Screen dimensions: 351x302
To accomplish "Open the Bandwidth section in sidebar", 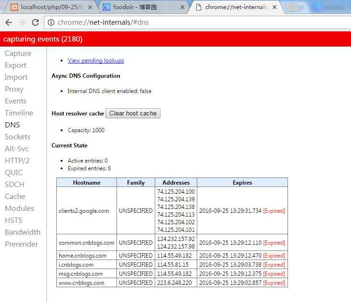I will pyautogui.click(x=22, y=232).
